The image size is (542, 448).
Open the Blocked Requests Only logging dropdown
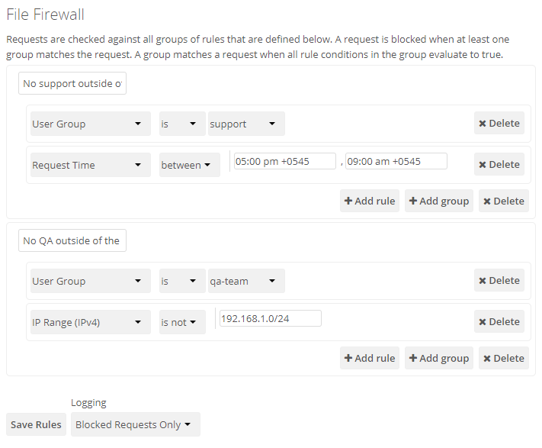135,425
